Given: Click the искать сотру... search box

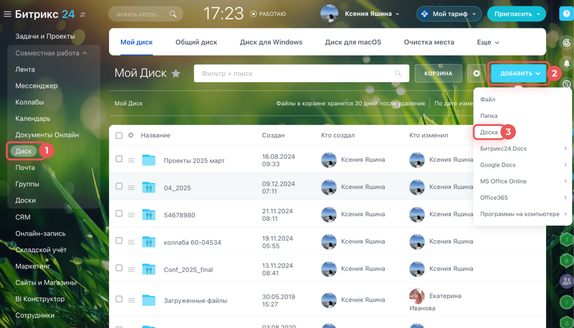Looking at the screenshot, I should [x=146, y=14].
